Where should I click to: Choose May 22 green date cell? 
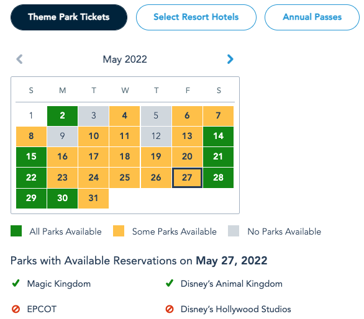(x=31, y=177)
